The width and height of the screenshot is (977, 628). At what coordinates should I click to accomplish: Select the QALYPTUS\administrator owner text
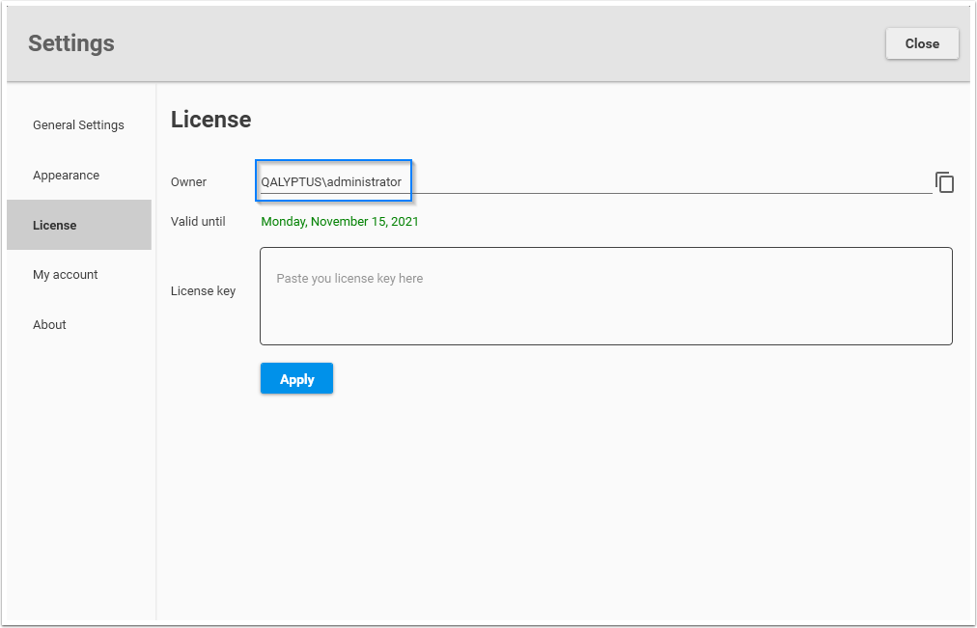(331, 180)
